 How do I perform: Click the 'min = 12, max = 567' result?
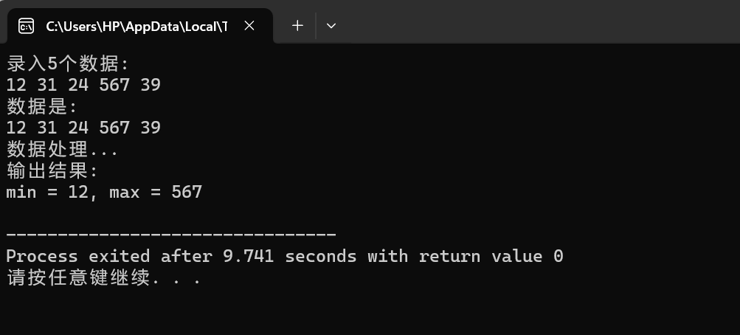pyautogui.click(x=104, y=192)
